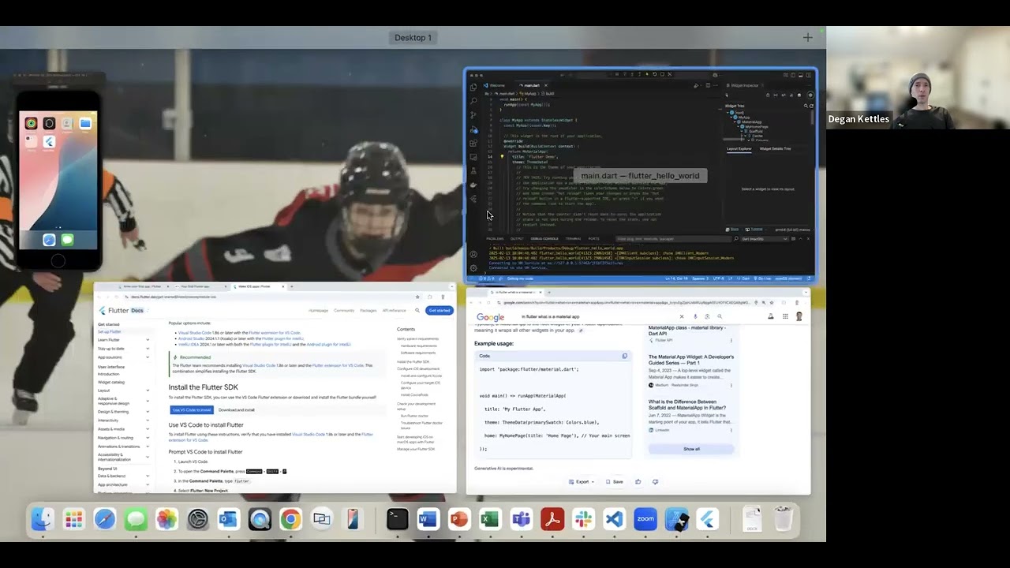1010x568 pixels.
Task: Switch to main.dart tab in VS Code
Action: pos(532,85)
